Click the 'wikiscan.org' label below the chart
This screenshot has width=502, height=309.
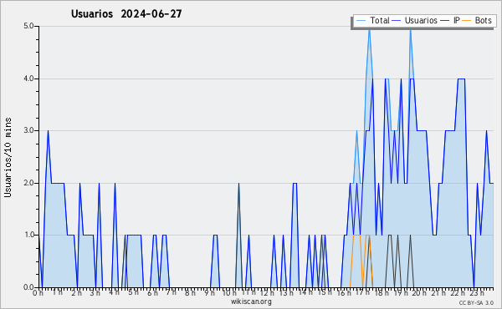coord(251,301)
